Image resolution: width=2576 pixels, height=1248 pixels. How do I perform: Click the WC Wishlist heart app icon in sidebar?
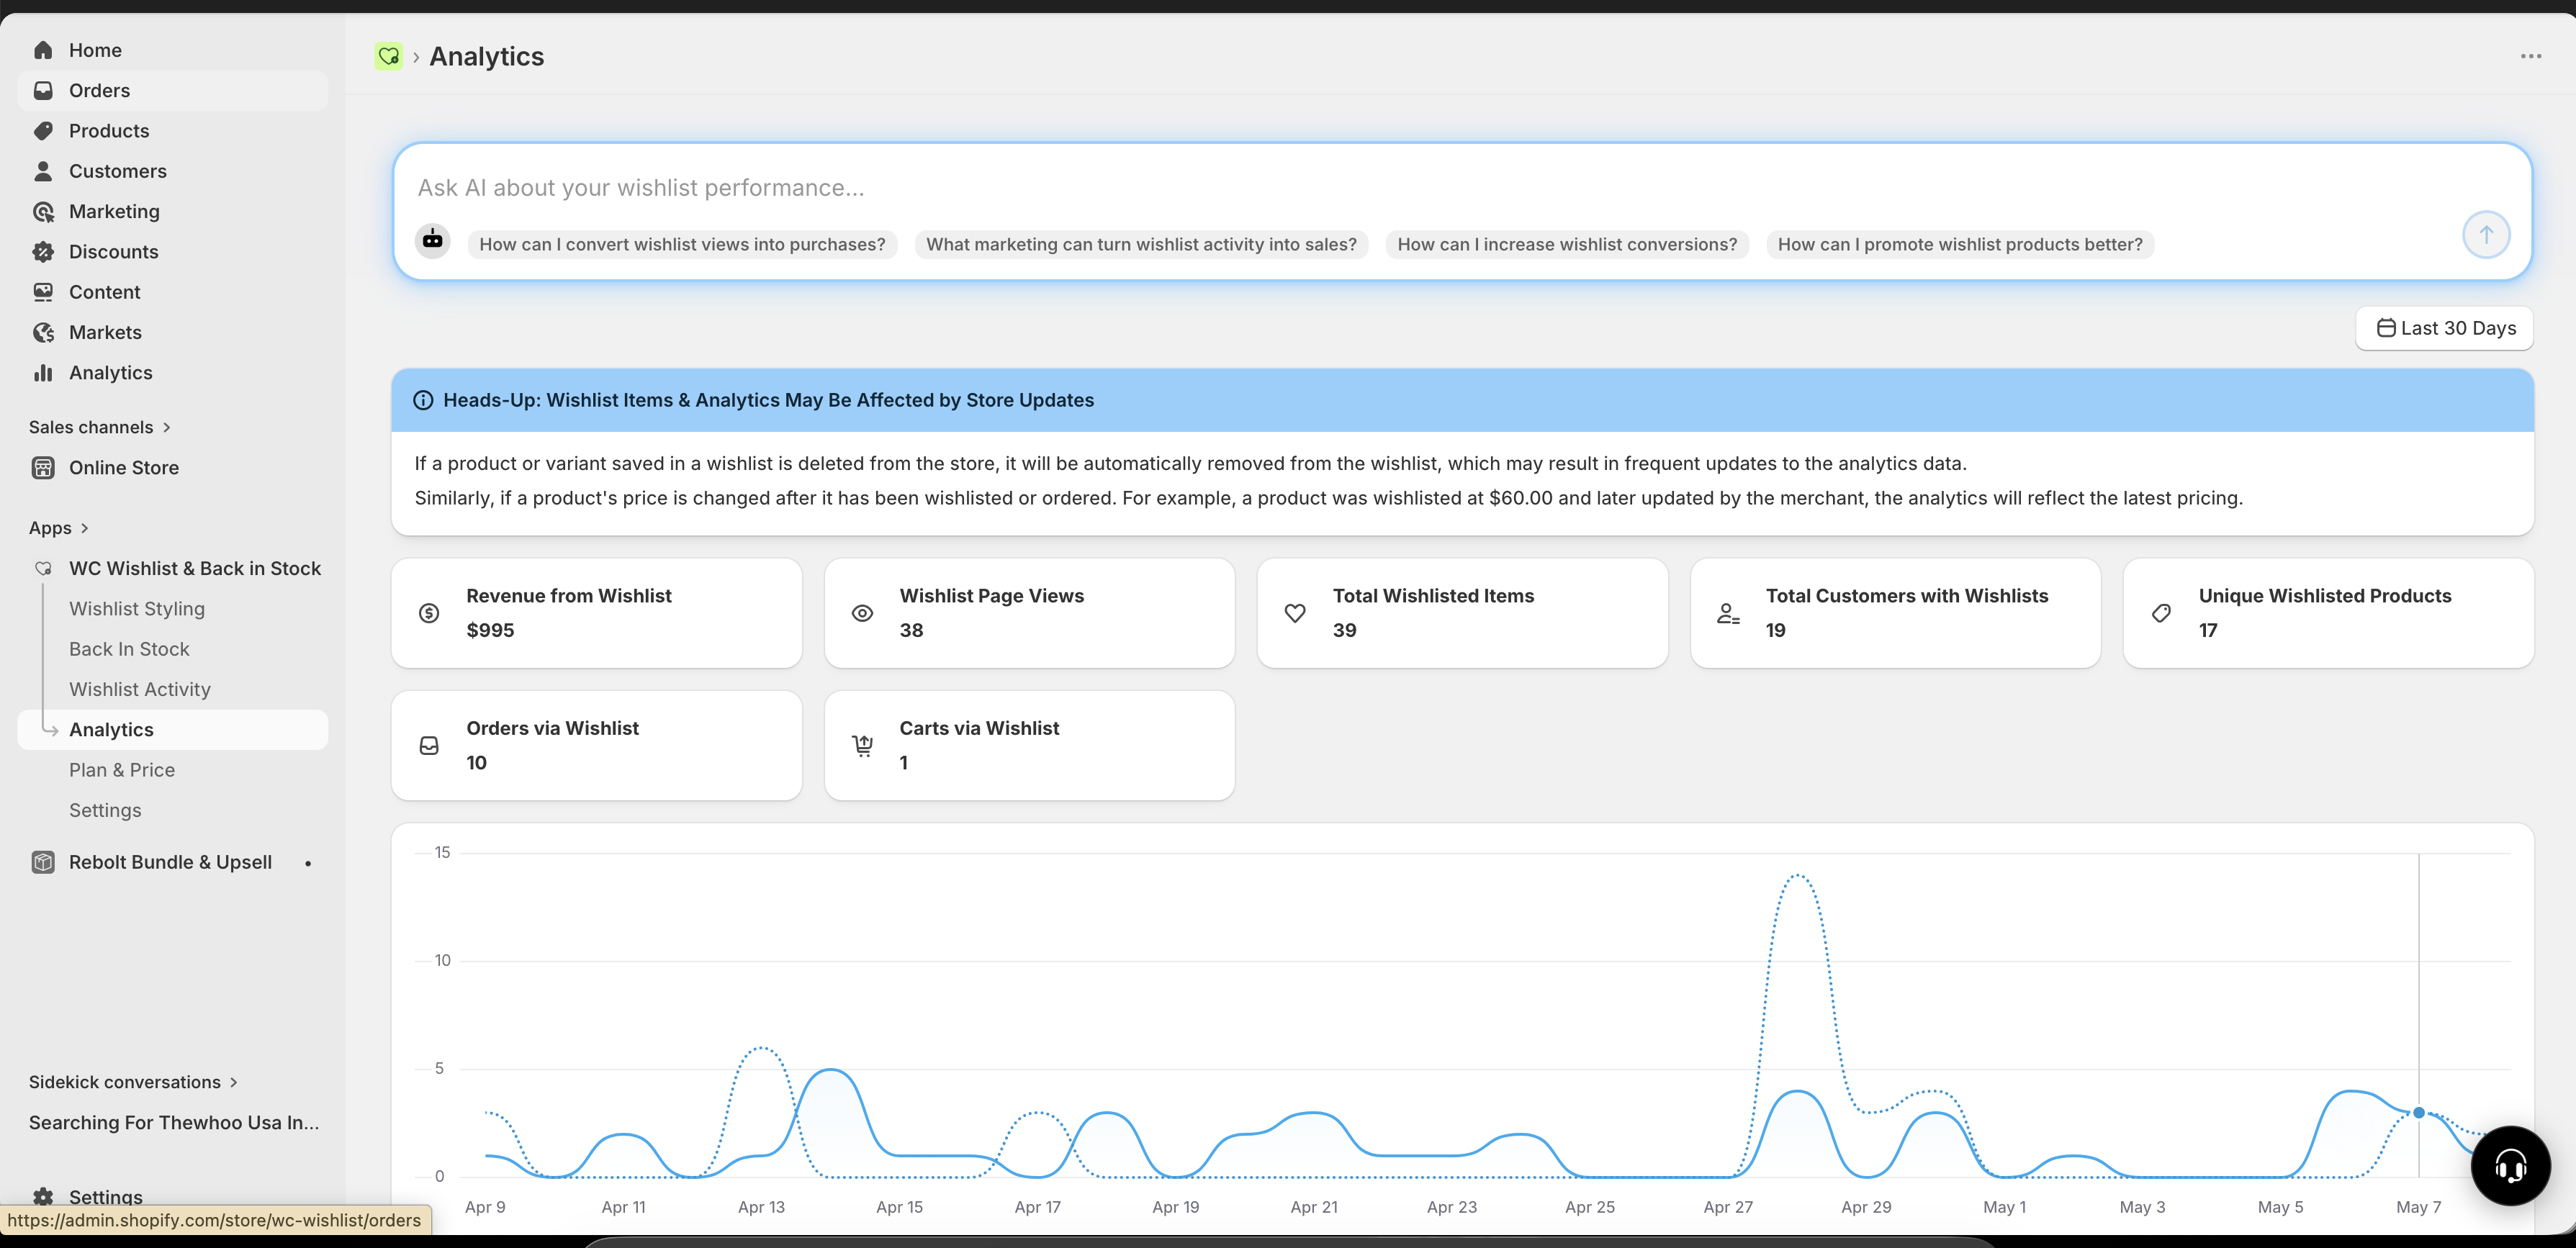click(x=43, y=568)
